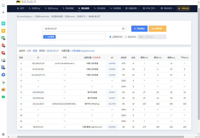Screen dimensions: 200x138
Task: Open the AS17676 link
Action: click(112, 104)
